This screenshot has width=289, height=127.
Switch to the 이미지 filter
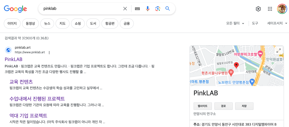coord(12,24)
